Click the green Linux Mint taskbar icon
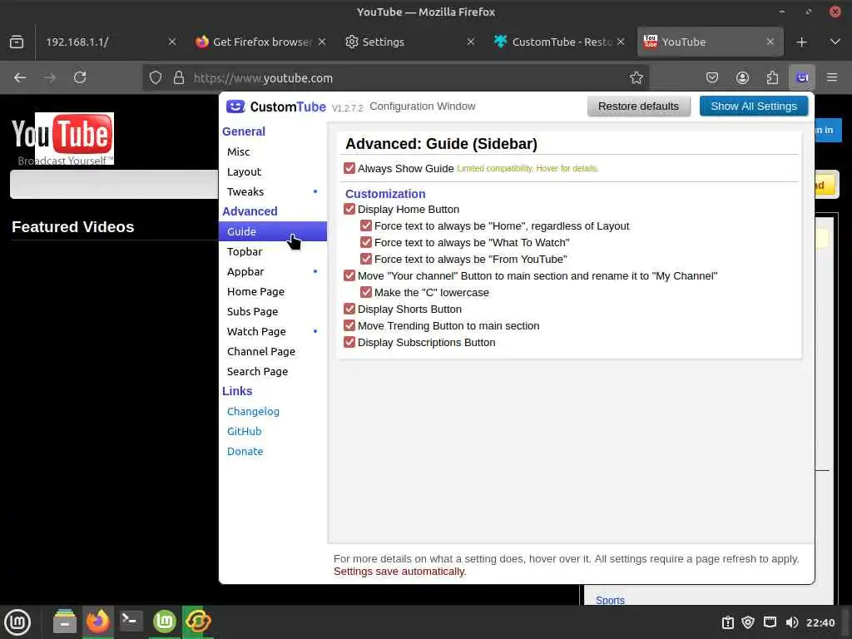The image size is (852, 639). pos(165,622)
